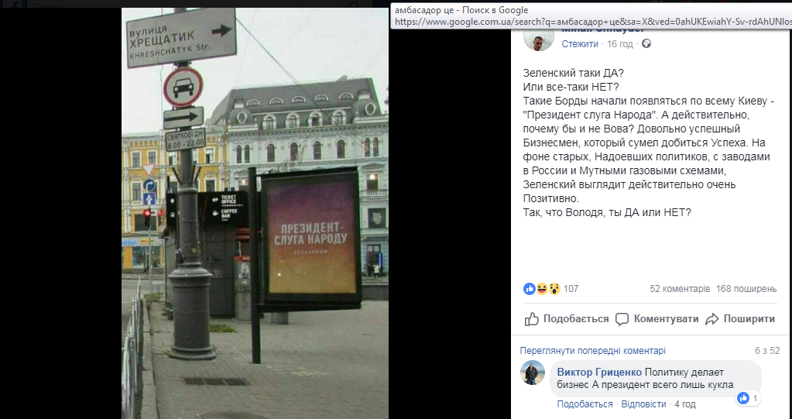
Task: Open the 52 коментарів link
Action: (x=679, y=289)
